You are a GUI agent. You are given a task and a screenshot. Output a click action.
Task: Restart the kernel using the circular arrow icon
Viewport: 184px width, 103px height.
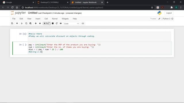57,23
